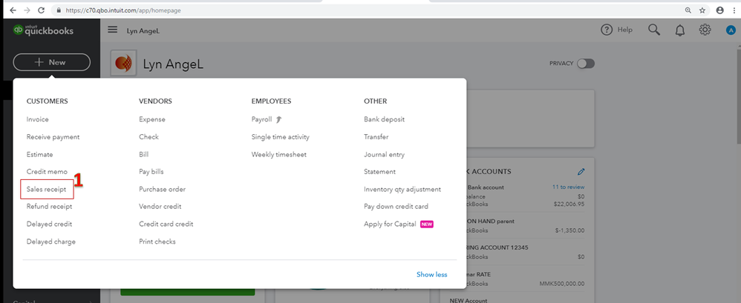Select Receive payment
The image size is (741, 303).
click(x=53, y=137)
